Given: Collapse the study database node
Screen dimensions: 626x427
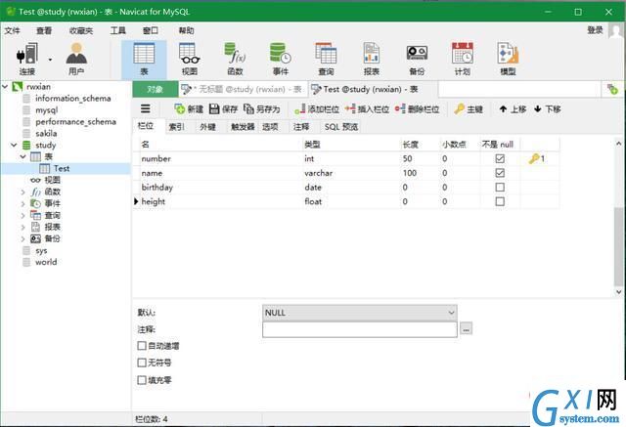Looking at the screenshot, I should click(14, 145).
